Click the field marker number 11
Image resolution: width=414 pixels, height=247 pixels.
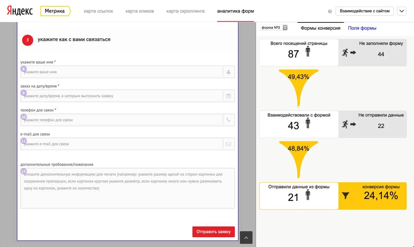pos(24,141)
